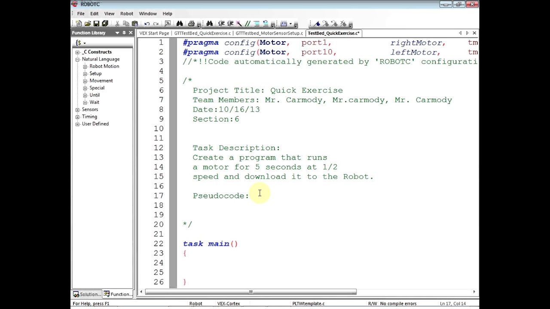Open the Function Library panel options arrow

[x=117, y=33]
